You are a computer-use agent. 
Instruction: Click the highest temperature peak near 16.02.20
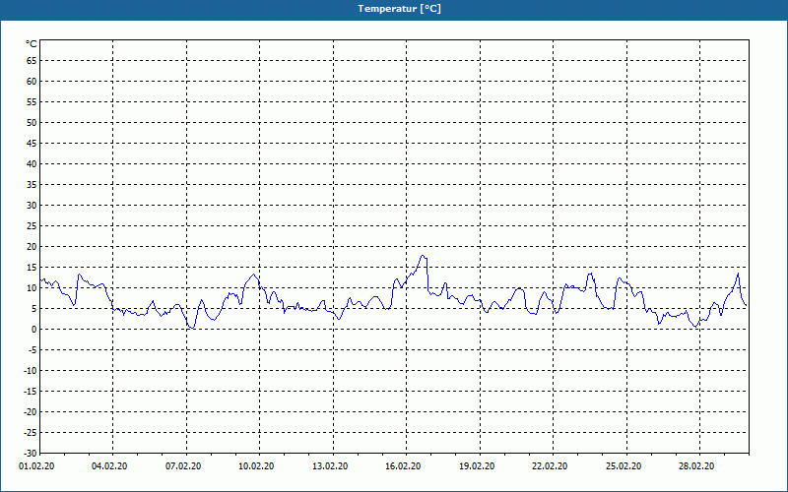tap(424, 257)
